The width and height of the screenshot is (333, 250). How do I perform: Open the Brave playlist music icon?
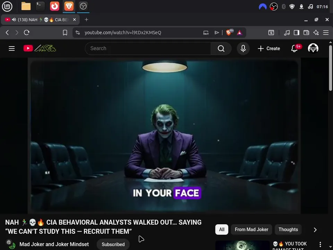pos(287,33)
